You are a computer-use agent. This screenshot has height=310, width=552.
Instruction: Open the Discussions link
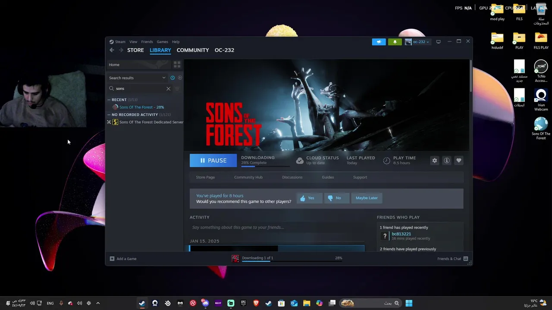click(292, 177)
